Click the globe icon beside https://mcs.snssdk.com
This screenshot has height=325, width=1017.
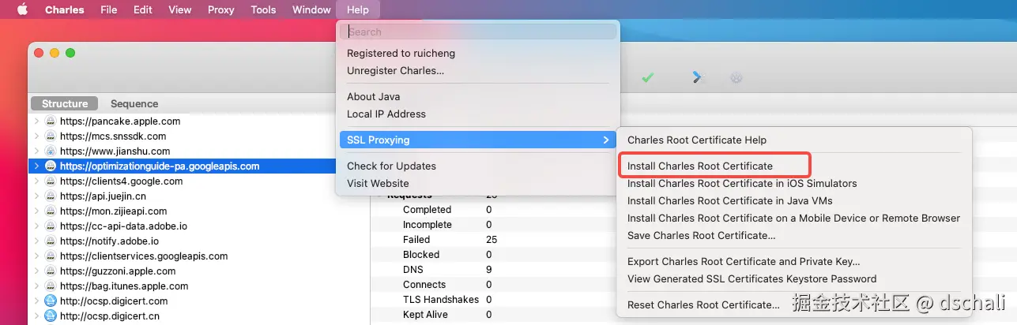pyautogui.click(x=51, y=136)
